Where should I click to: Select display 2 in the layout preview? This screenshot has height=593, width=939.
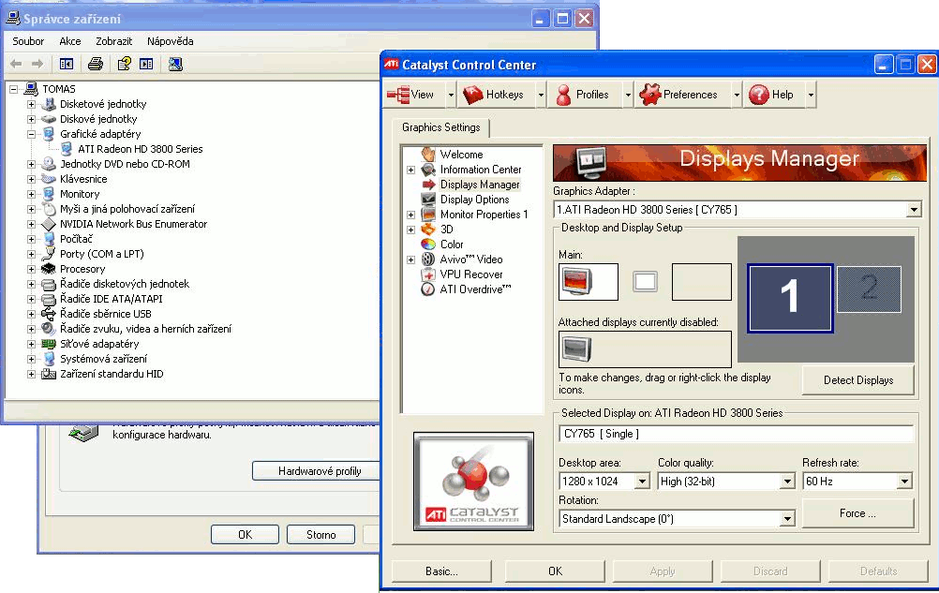pyautogui.click(x=869, y=289)
